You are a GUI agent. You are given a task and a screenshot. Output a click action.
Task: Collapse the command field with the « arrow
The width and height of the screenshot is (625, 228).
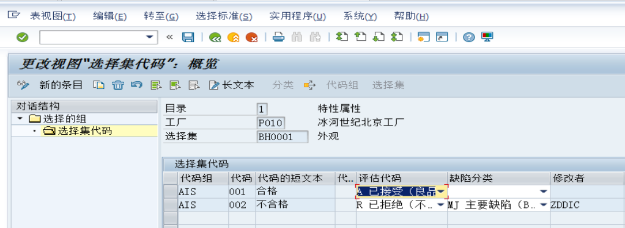169,37
